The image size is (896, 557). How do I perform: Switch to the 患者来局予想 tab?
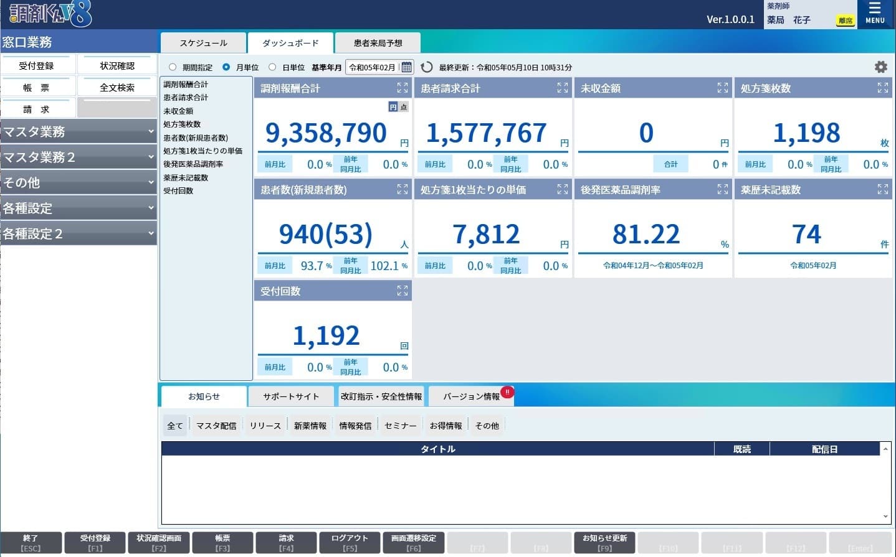(x=378, y=43)
